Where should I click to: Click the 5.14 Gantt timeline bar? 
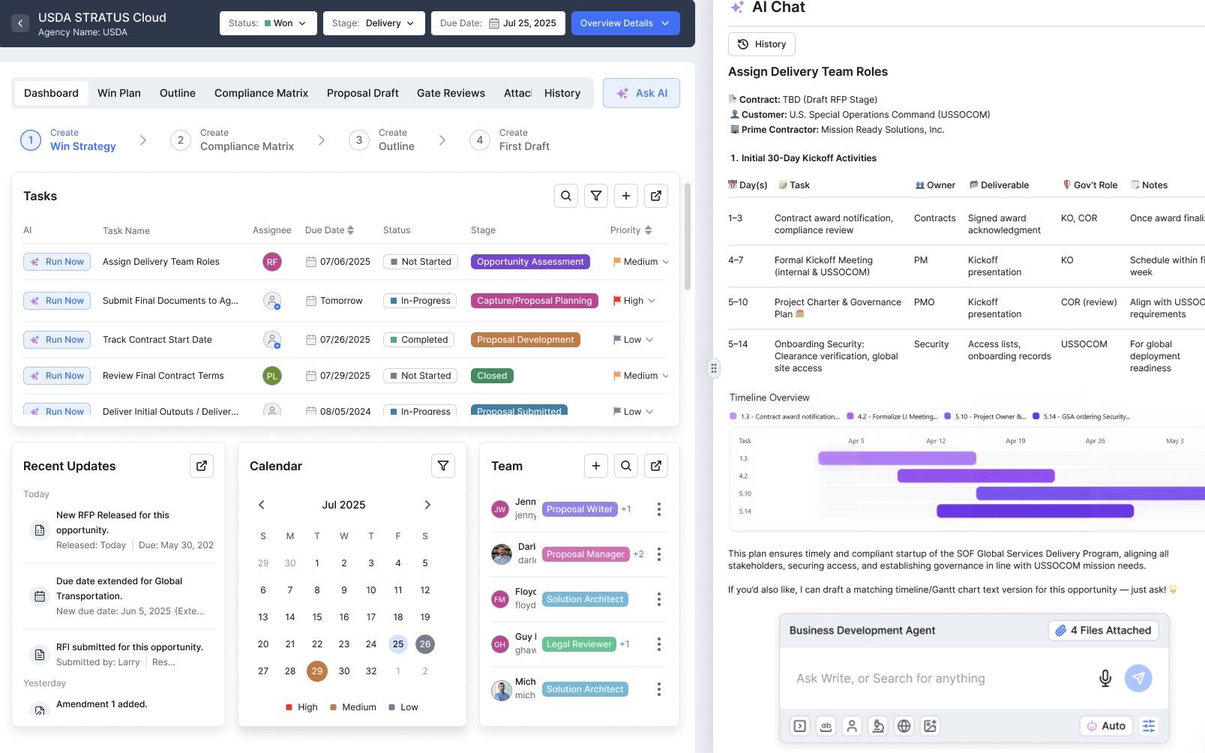tap(1035, 511)
